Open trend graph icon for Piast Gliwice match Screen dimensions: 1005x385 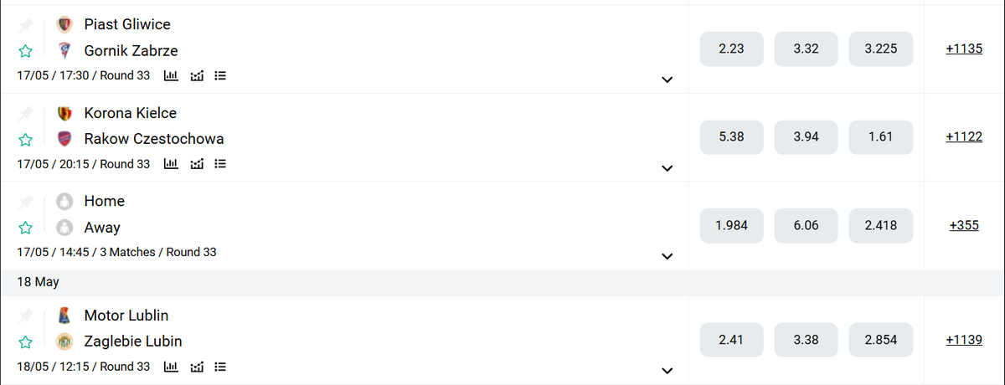coord(197,75)
